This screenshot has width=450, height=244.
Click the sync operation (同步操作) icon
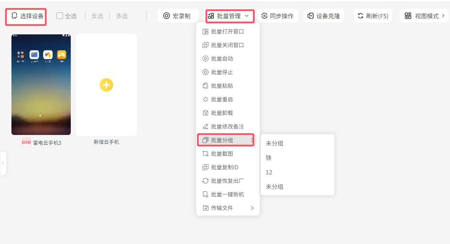pyautogui.click(x=264, y=16)
